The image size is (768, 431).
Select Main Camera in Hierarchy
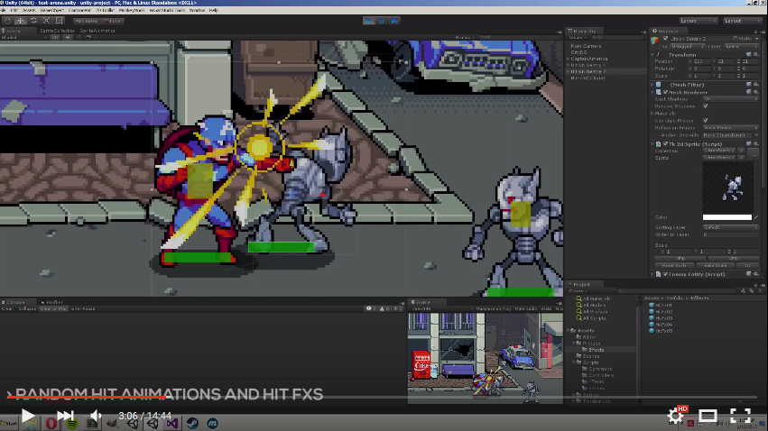pos(586,46)
